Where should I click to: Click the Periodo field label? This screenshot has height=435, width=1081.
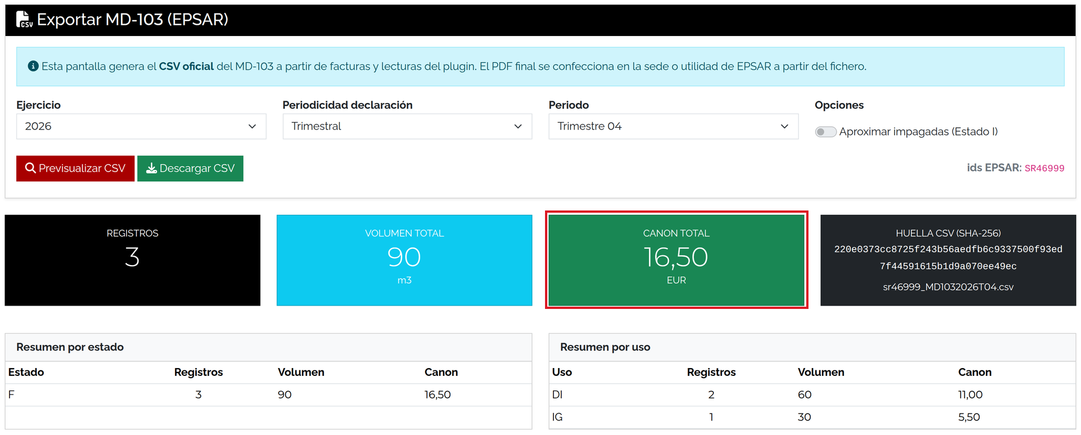click(x=569, y=105)
